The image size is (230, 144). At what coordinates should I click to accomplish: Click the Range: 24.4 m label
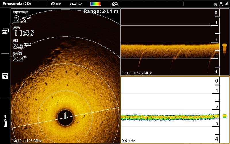coord(101,11)
